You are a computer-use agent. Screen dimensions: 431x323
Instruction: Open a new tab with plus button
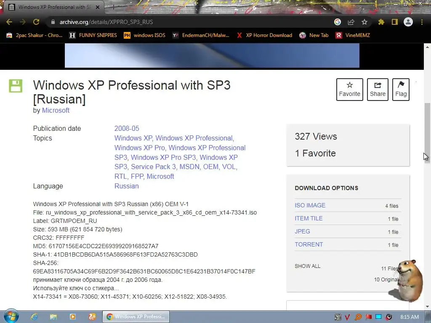[x=113, y=7]
